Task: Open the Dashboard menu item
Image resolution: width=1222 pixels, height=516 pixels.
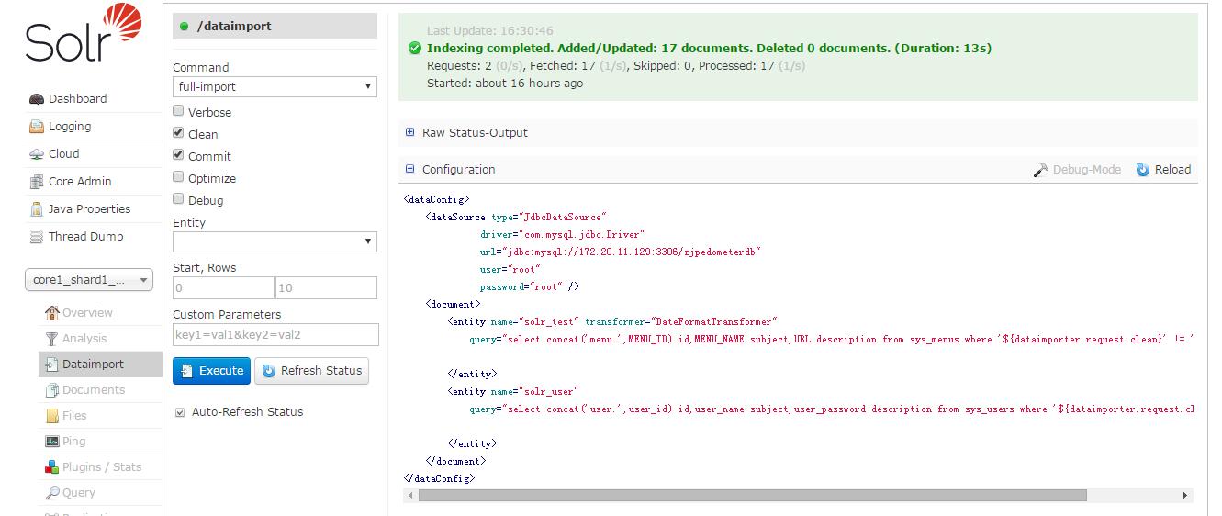Action: point(77,99)
